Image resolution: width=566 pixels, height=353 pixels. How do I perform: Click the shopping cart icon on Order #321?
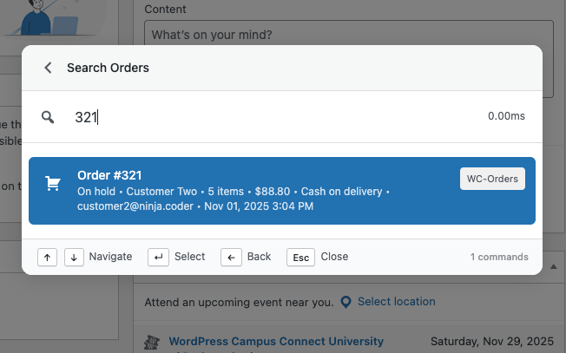tap(53, 184)
